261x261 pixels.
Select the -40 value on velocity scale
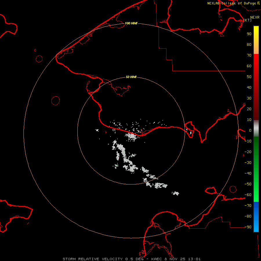pyautogui.click(x=248, y=173)
